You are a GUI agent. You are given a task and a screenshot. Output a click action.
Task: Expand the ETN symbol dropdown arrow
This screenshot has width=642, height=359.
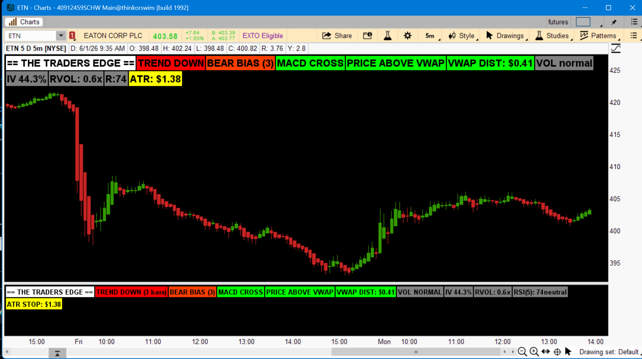click(61, 36)
